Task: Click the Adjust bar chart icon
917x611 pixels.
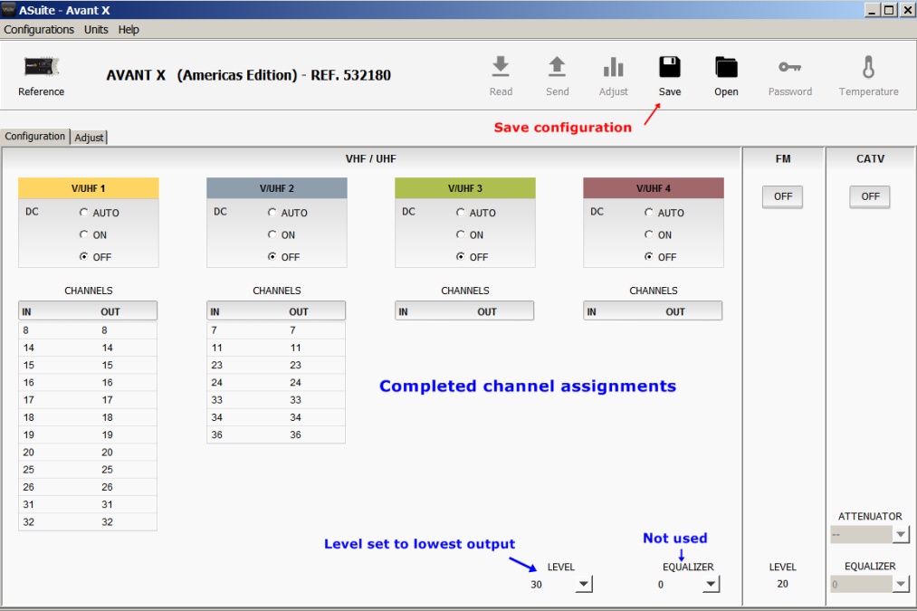Action: (613, 67)
